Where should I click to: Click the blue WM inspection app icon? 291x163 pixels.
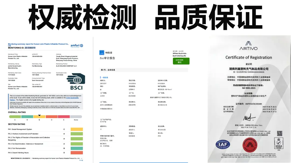point(102,53)
